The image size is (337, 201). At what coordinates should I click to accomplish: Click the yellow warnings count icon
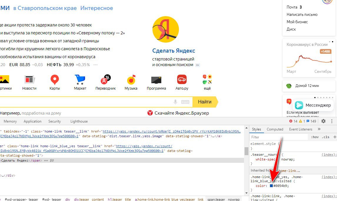301,121
